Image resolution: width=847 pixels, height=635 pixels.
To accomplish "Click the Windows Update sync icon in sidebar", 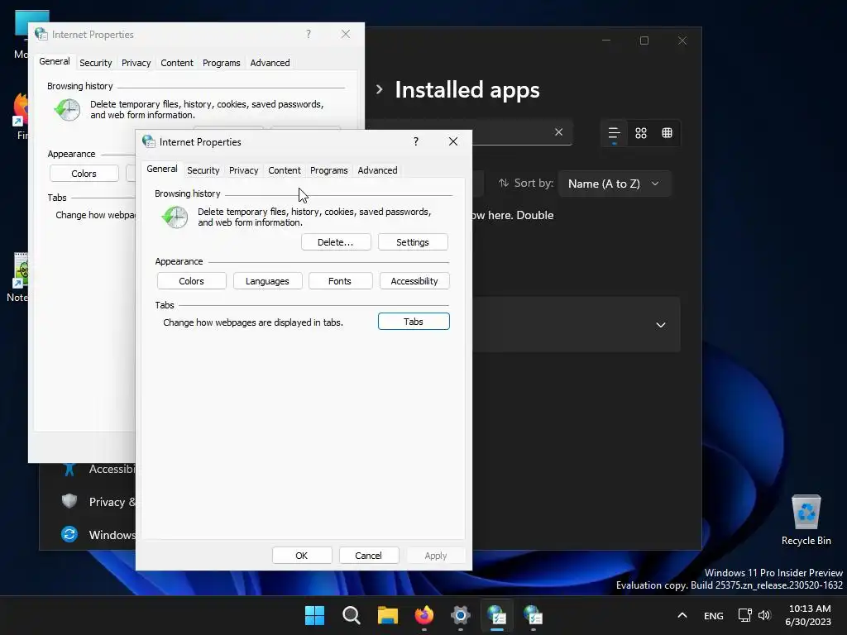I will point(69,534).
